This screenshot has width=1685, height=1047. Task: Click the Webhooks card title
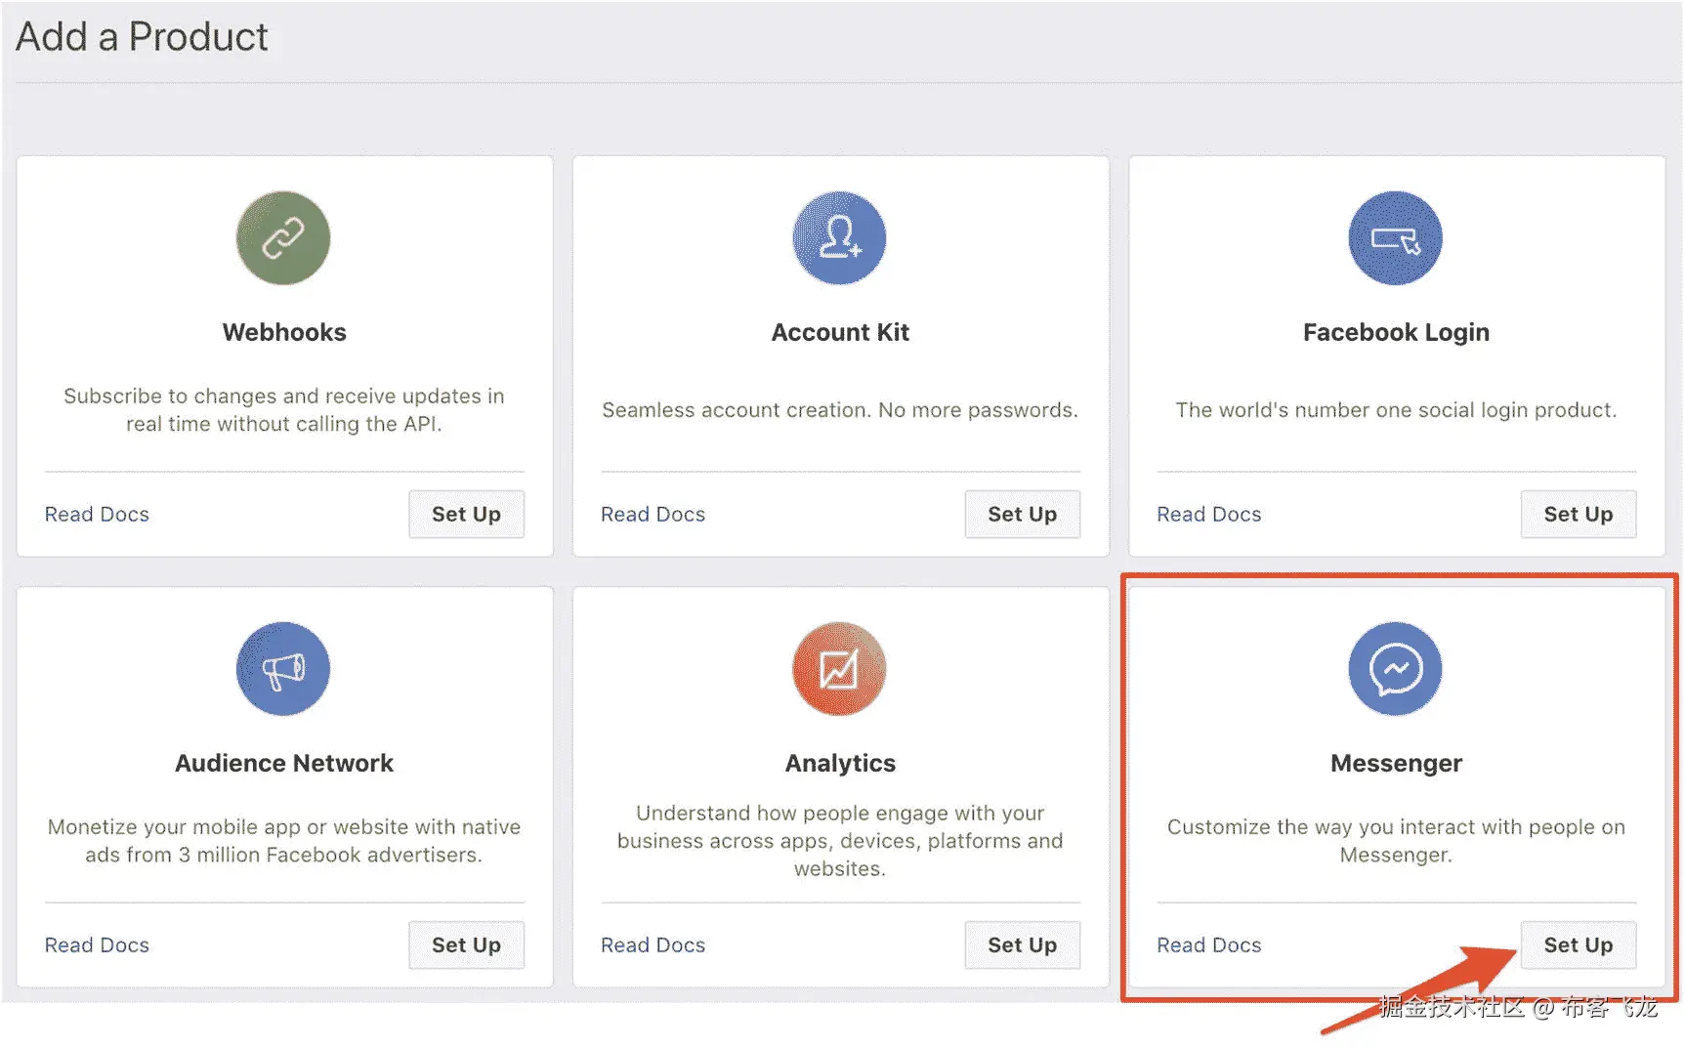pyautogui.click(x=284, y=332)
